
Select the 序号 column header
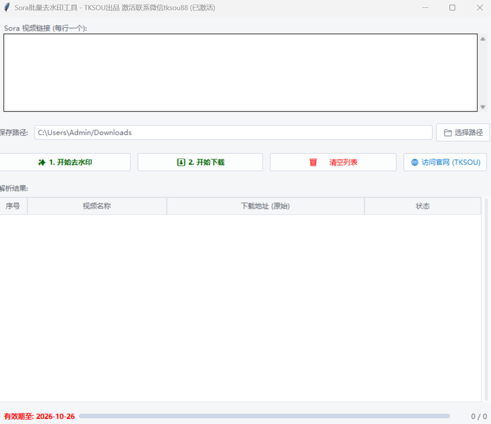(x=13, y=206)
